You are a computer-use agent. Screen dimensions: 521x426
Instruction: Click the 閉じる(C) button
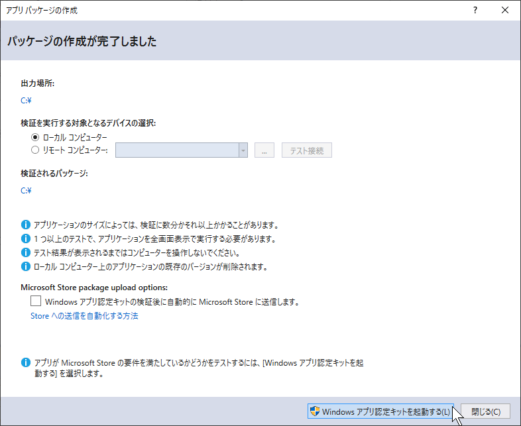[485, 411]
